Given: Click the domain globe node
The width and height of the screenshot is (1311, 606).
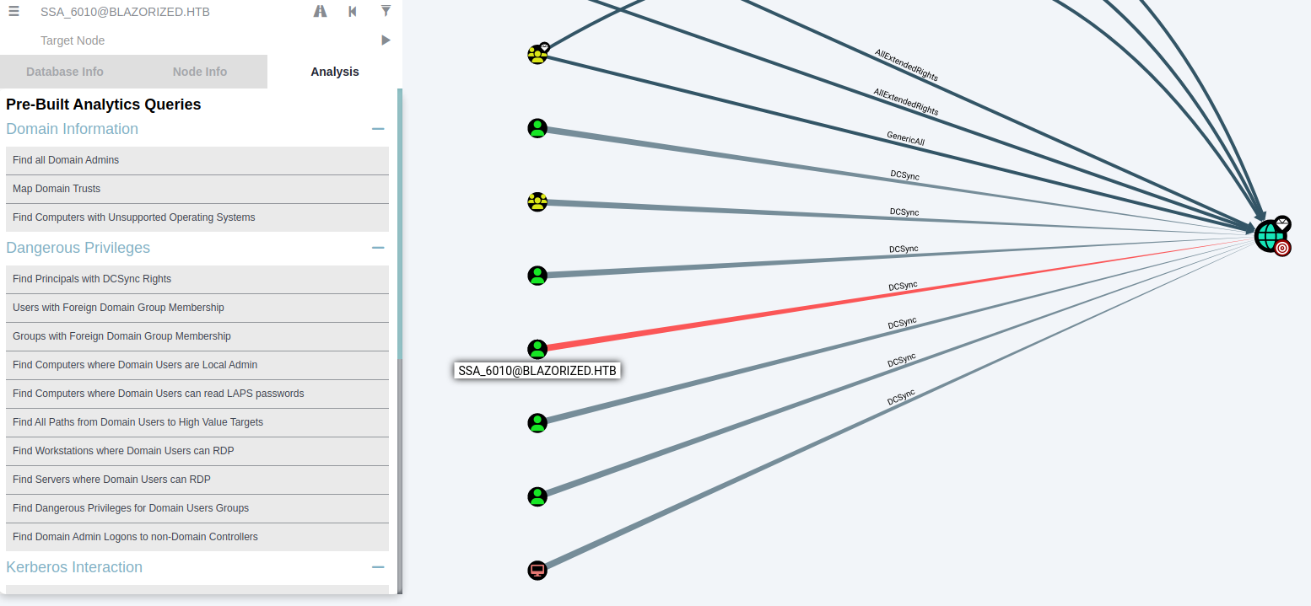Looking at the screenshot, I should click(x=1268, y=236).
